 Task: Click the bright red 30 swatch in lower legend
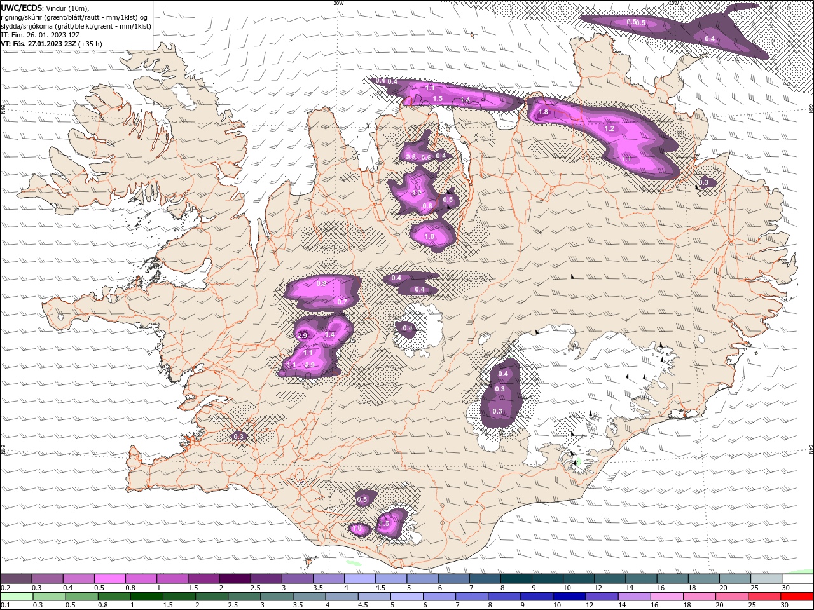click(x=797, y=597)
